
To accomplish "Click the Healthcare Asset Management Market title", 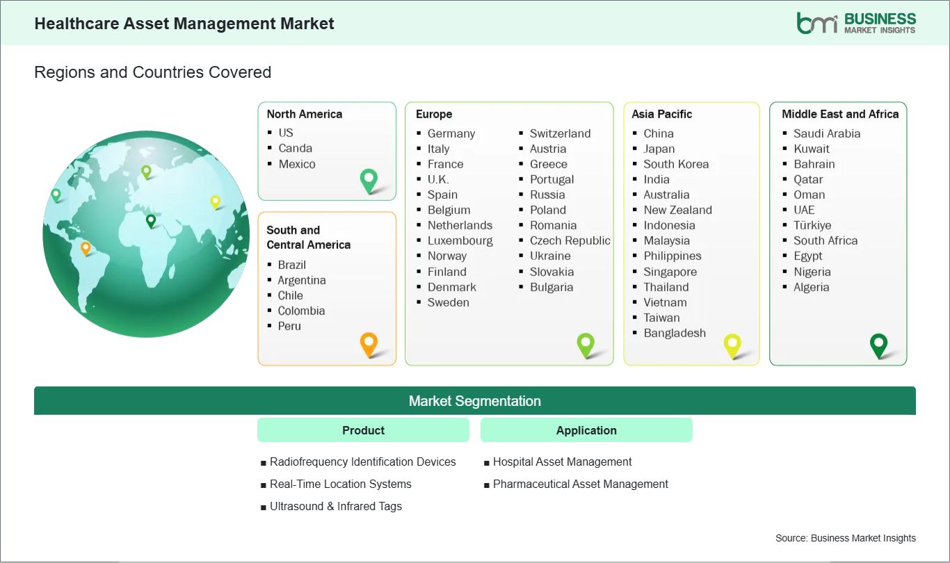I will point(184,24).
